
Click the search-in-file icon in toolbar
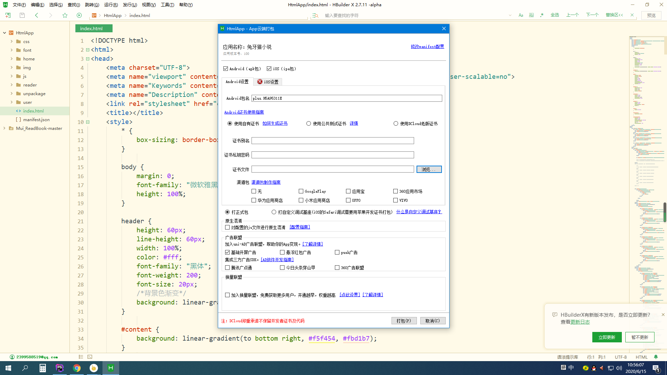point(315,15)
